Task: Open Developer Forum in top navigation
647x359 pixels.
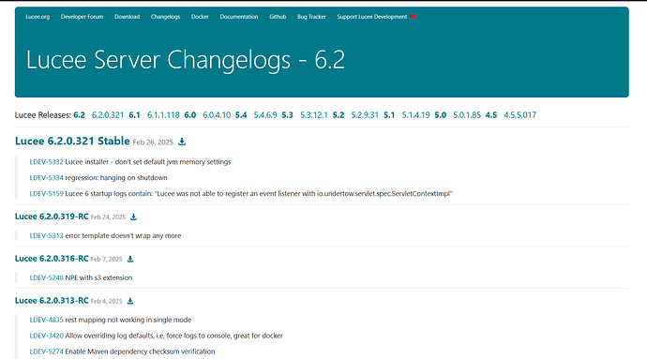Action: coord(83,17)
